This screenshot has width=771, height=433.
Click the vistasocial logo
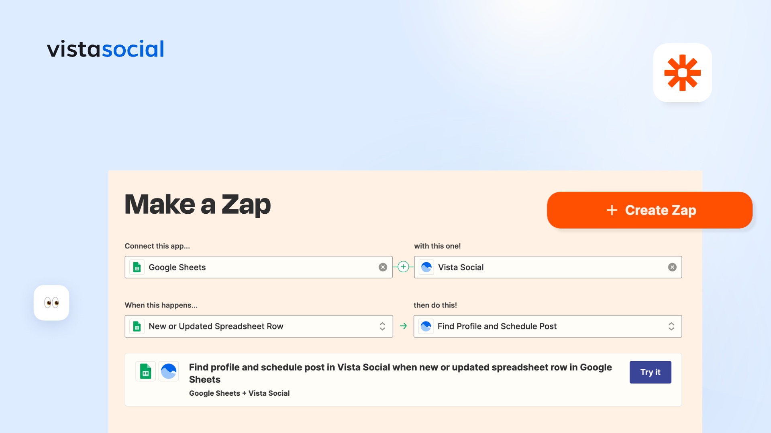106,49
